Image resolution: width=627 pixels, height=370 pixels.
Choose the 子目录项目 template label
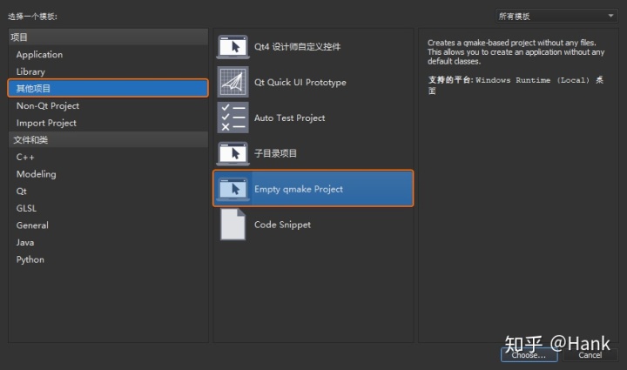click(x=275, y=153)
